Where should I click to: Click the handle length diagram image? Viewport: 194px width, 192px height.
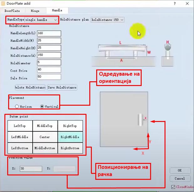[123, 54]
